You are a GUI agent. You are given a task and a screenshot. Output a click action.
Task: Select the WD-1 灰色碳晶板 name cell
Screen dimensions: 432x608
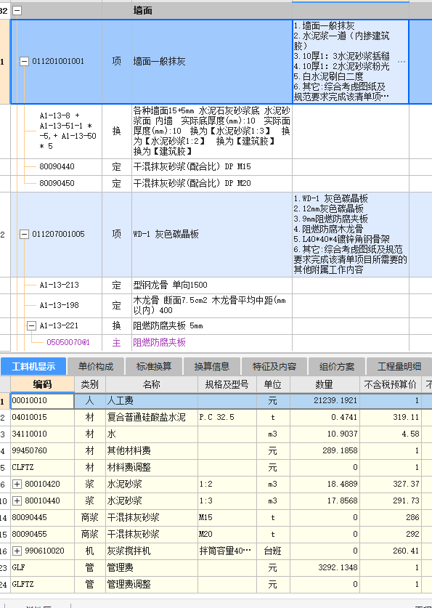point(211,234)
